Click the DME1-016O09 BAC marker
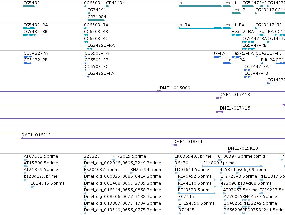285x215 pixels. 159,91
